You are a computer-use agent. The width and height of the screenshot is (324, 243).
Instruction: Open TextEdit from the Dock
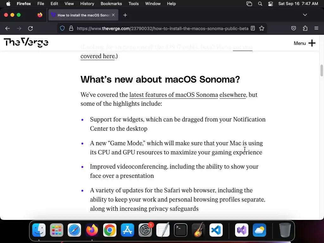163,230
